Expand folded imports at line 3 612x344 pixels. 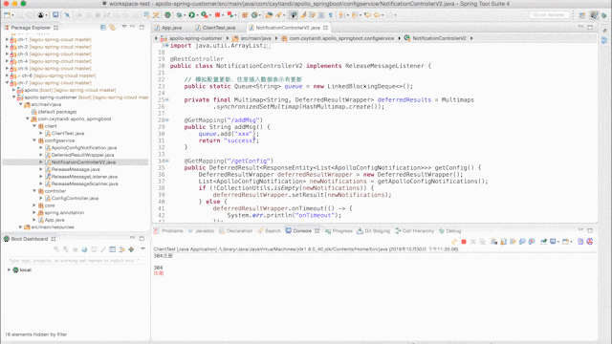point(167,46)
